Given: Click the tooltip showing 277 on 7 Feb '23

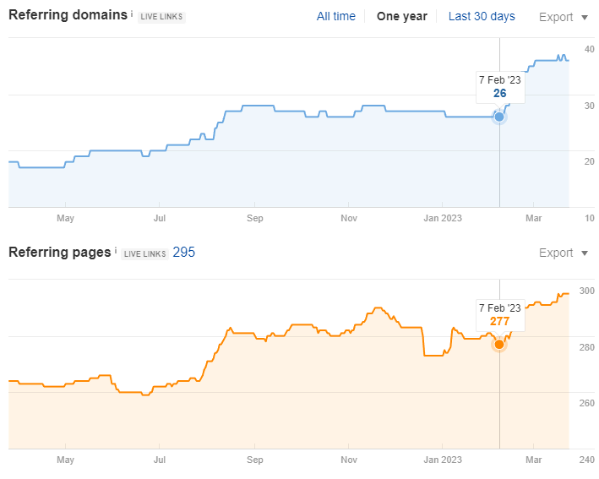Looking at the screenshot, I should pos(500,314).
